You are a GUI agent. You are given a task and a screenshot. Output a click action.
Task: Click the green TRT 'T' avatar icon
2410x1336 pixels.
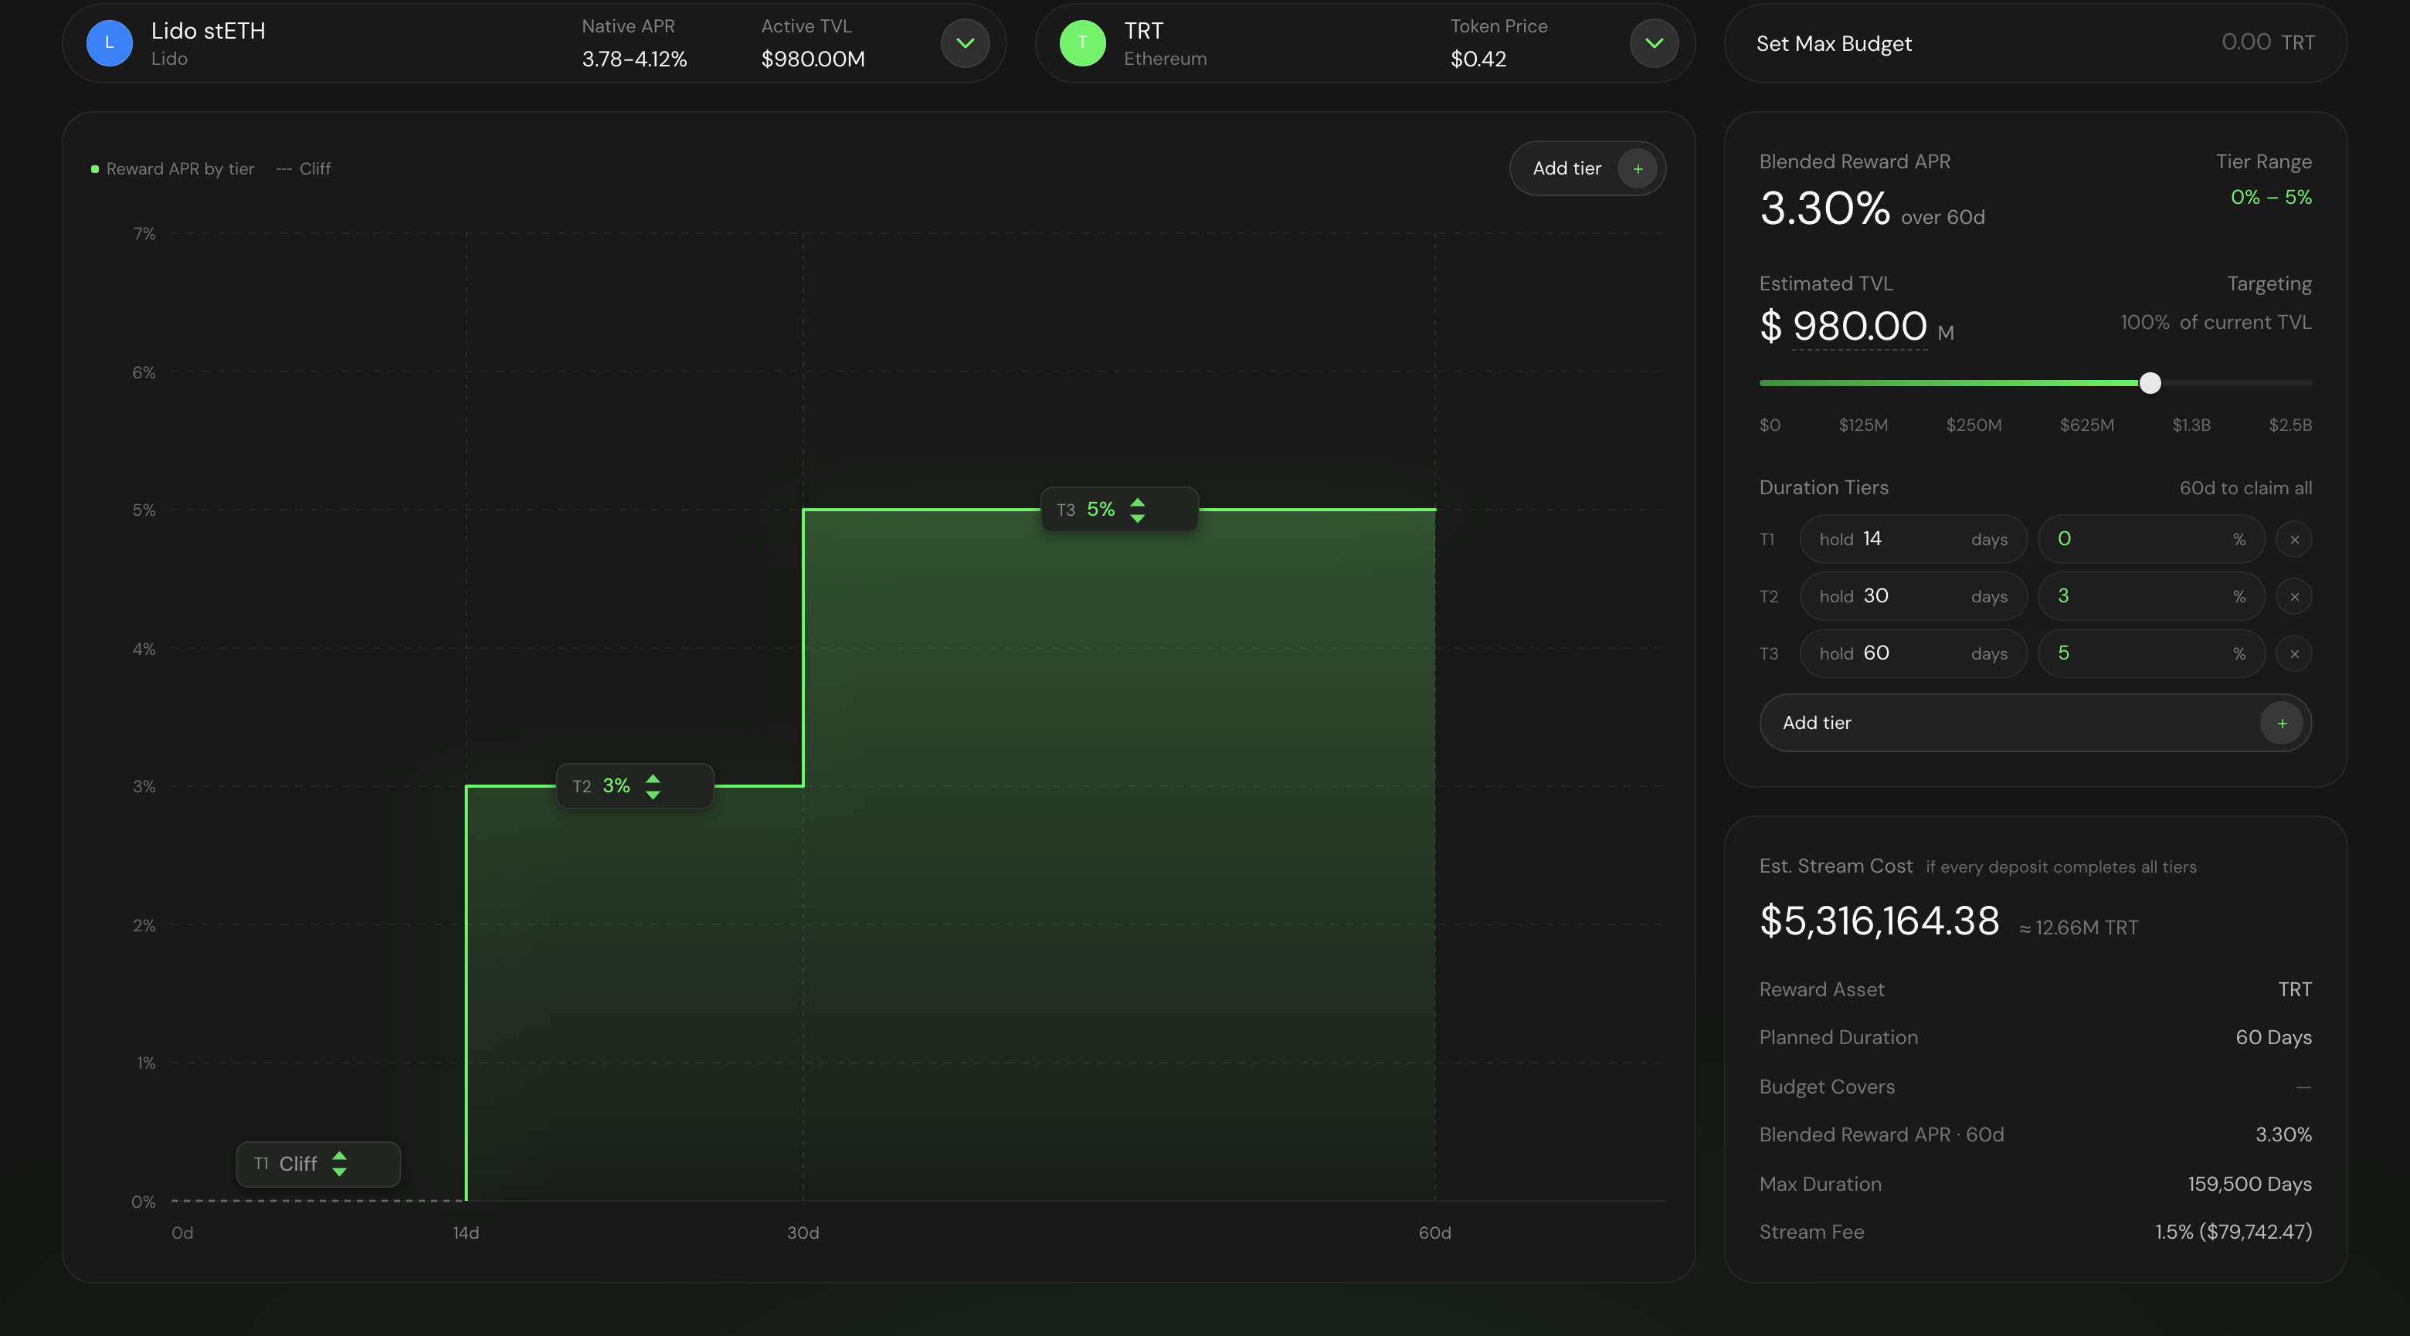[1082, 43]
